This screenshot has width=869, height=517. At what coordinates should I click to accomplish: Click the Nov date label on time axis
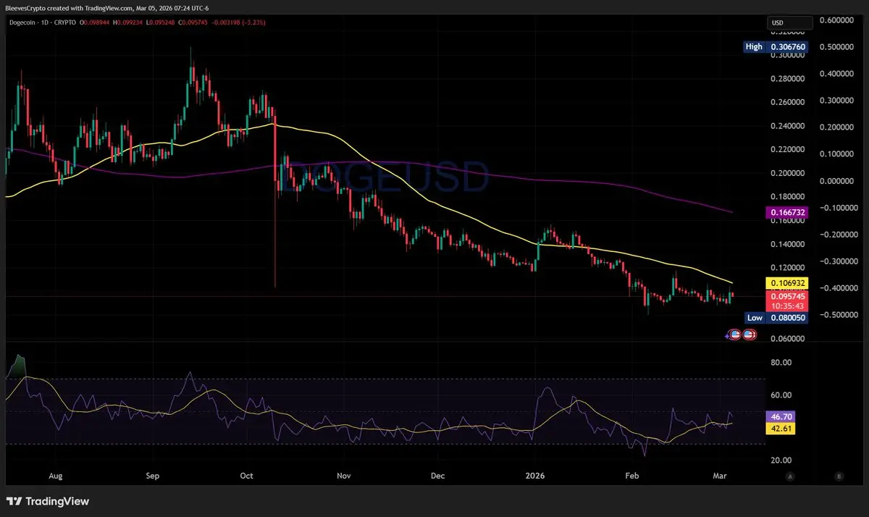pyautogui.click(x=343, y=476)
